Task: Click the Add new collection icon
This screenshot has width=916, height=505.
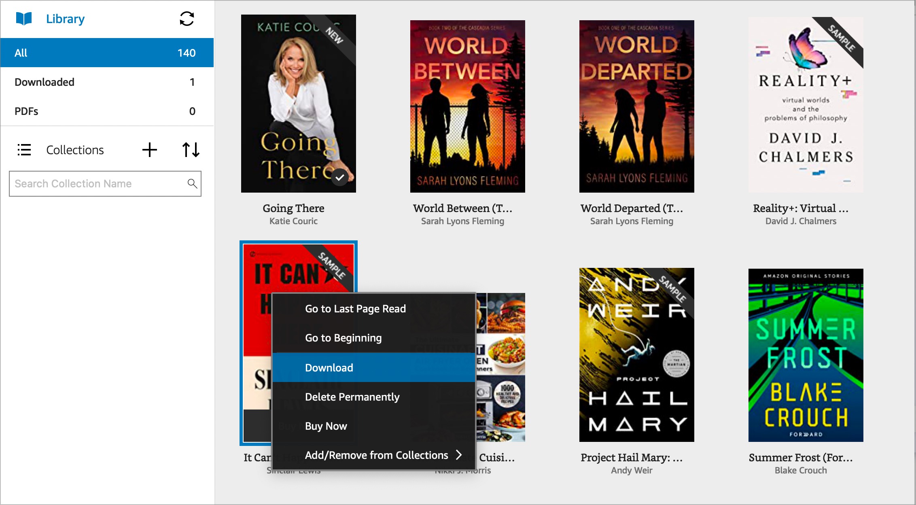Action: point(151,149)
